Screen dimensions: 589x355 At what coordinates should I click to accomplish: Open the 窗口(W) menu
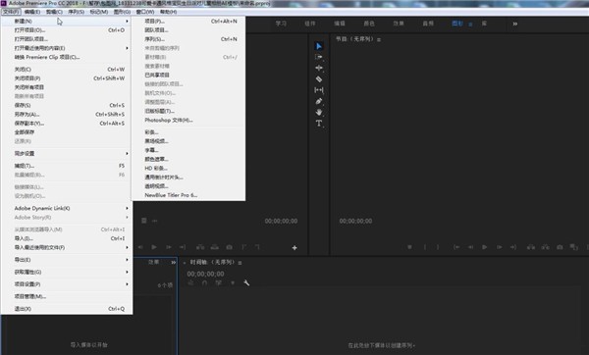coord(145,12)
